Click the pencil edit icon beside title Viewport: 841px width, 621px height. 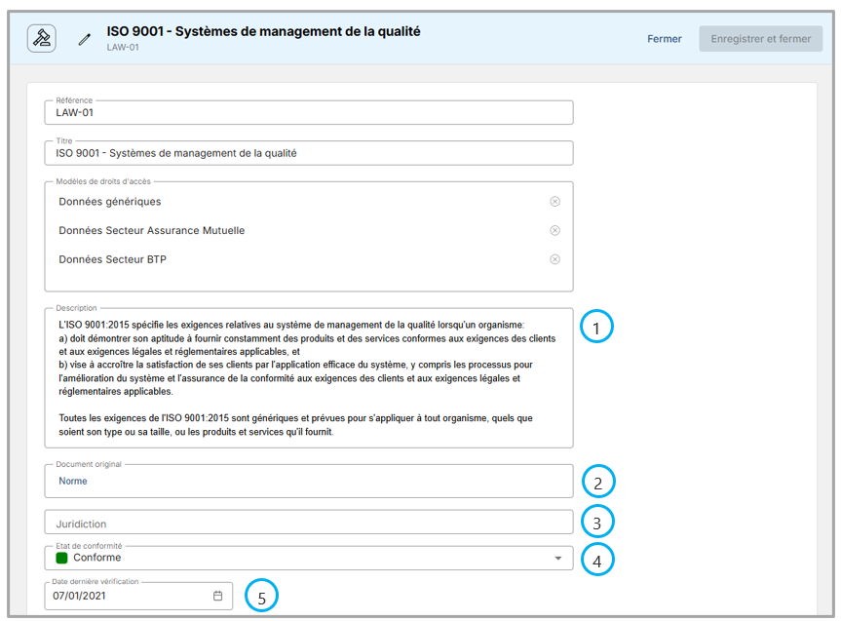(x=85, y=39)
